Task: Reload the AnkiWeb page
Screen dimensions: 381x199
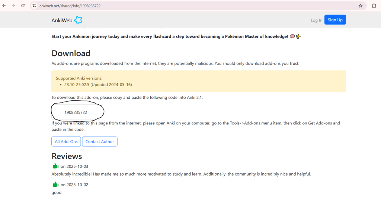Action: (23, 6)
